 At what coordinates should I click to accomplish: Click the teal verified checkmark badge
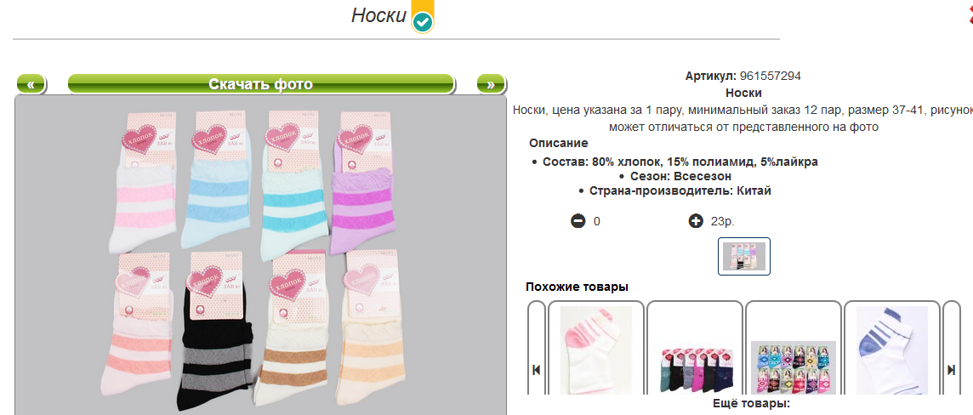(x=423, y=22)
